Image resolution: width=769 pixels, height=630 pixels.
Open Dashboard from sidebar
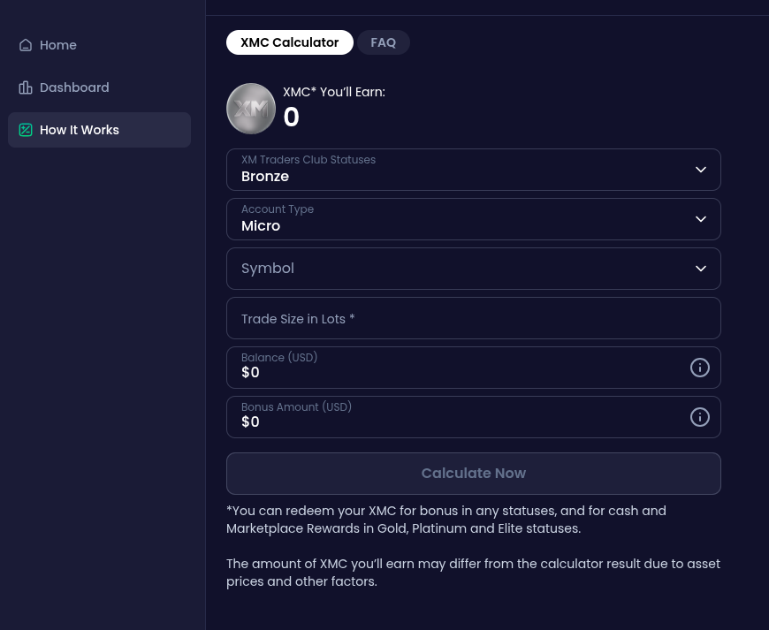pos(99,87)
